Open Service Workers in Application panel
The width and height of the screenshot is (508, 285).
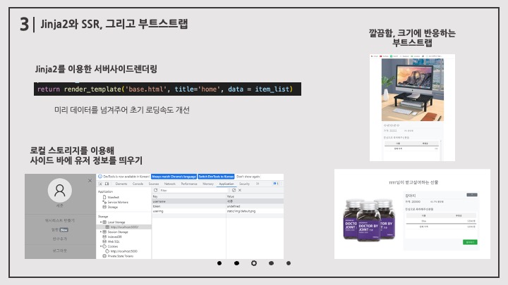[115, 202]
